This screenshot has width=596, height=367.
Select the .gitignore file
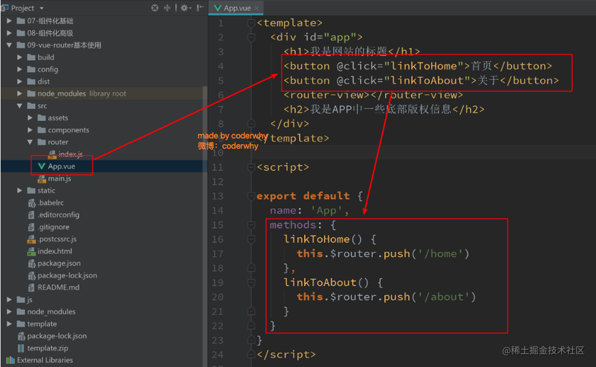point(53,227)
